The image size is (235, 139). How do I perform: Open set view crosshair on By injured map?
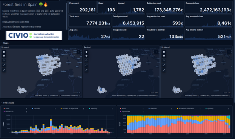(x=164, y=60)
